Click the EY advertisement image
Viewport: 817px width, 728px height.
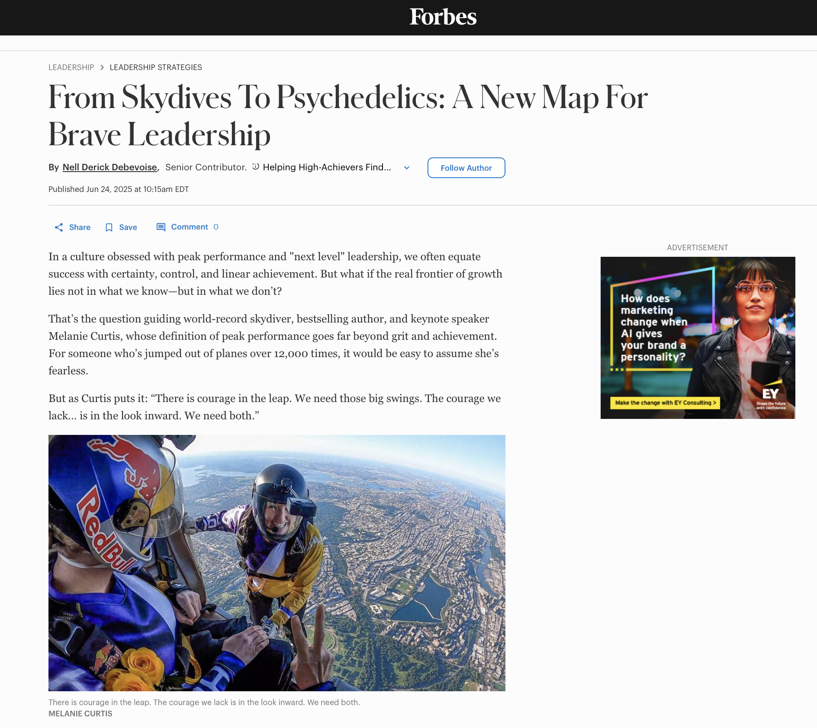pyautogui.click(x=698, y=338)
